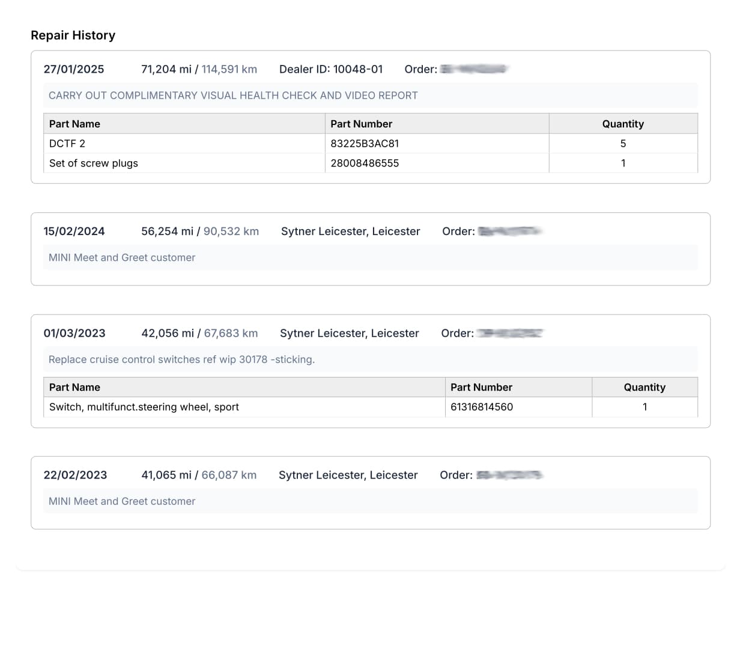
Task: Click part number 61316814560
Action: pos(482,407)
